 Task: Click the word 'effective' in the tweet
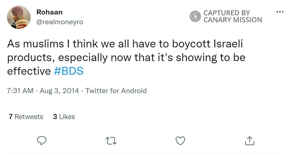point(29,71)
